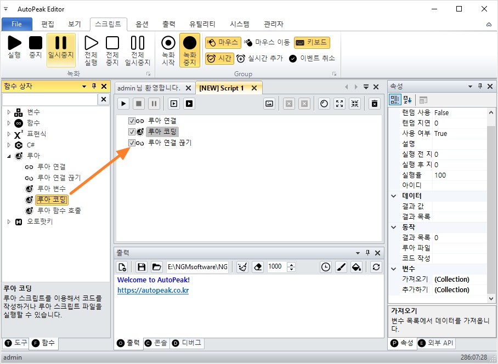The width and height of the screenshot is (498, 364).
Task: Switch to the 옵션 ribbon tab
Action: (x=142, y=24)
